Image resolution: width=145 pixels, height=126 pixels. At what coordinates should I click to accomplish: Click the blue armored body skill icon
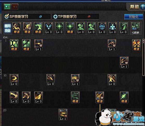click(112, 26)
